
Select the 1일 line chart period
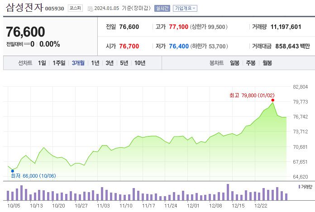(x=42, y=63)
